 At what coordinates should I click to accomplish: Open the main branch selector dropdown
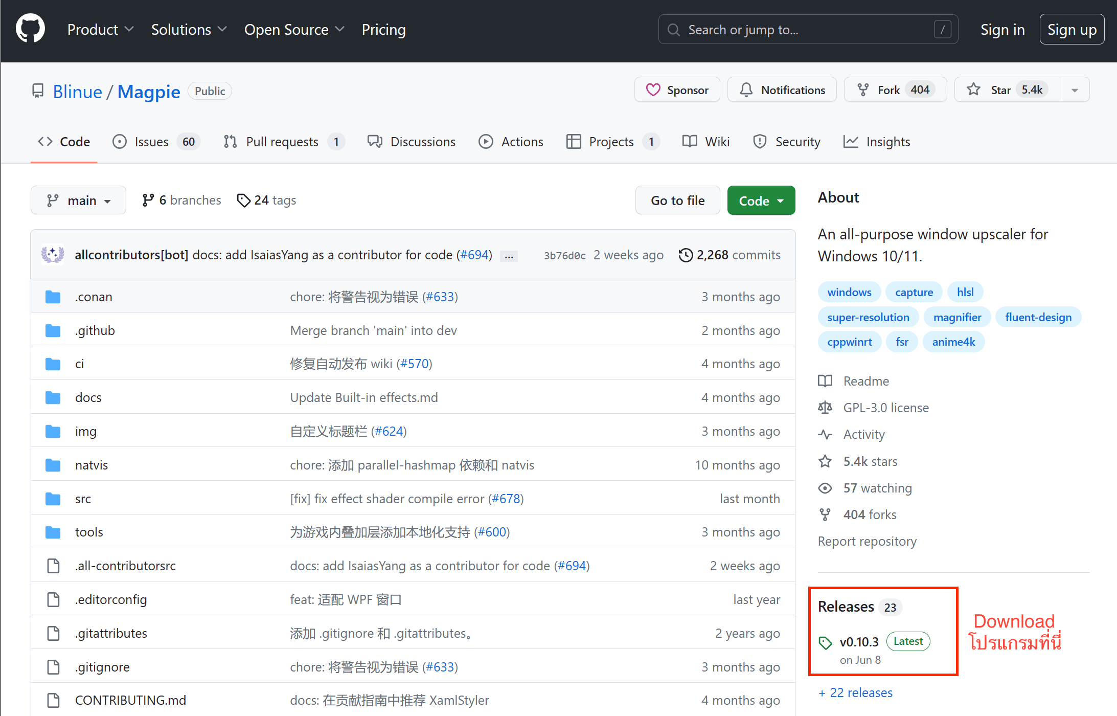pyautogui.click(x=78, y=200)
